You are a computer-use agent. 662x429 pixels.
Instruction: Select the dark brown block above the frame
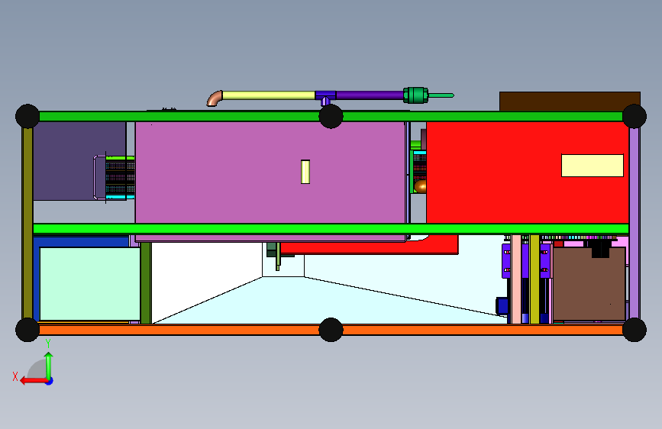(x=570, y=102)
